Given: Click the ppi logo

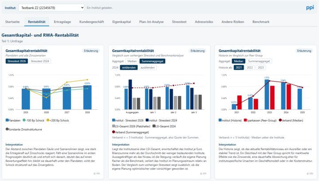Looking at the screenshot, I should tap(310, 8).
